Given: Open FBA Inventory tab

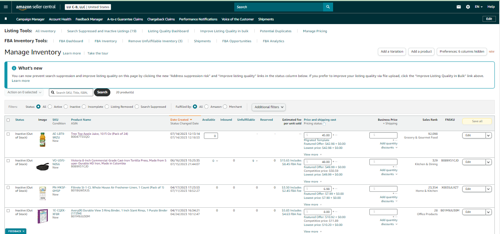Looking at the screenshot, I should [106, 41].
